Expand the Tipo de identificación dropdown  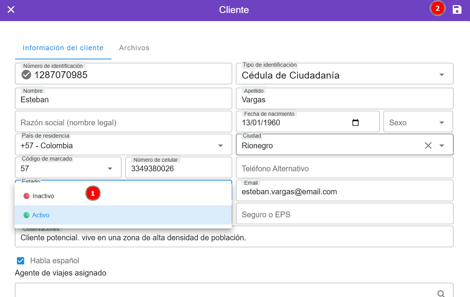point(442,75)
